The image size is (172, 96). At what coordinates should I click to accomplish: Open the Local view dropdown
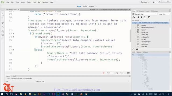(164, 14)
